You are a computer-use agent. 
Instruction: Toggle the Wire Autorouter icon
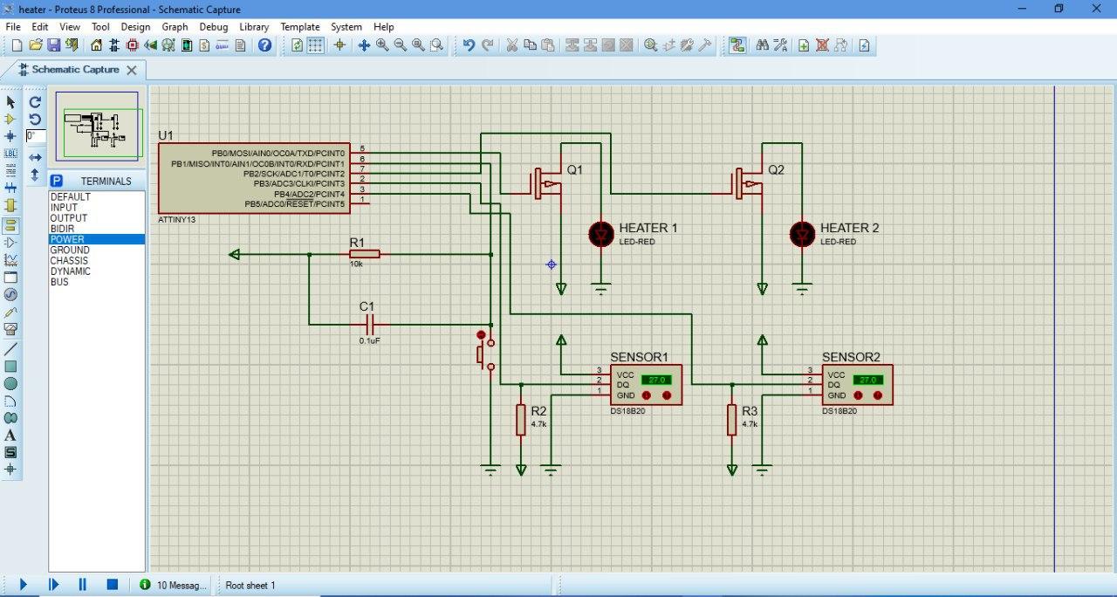tap(737, 45)
